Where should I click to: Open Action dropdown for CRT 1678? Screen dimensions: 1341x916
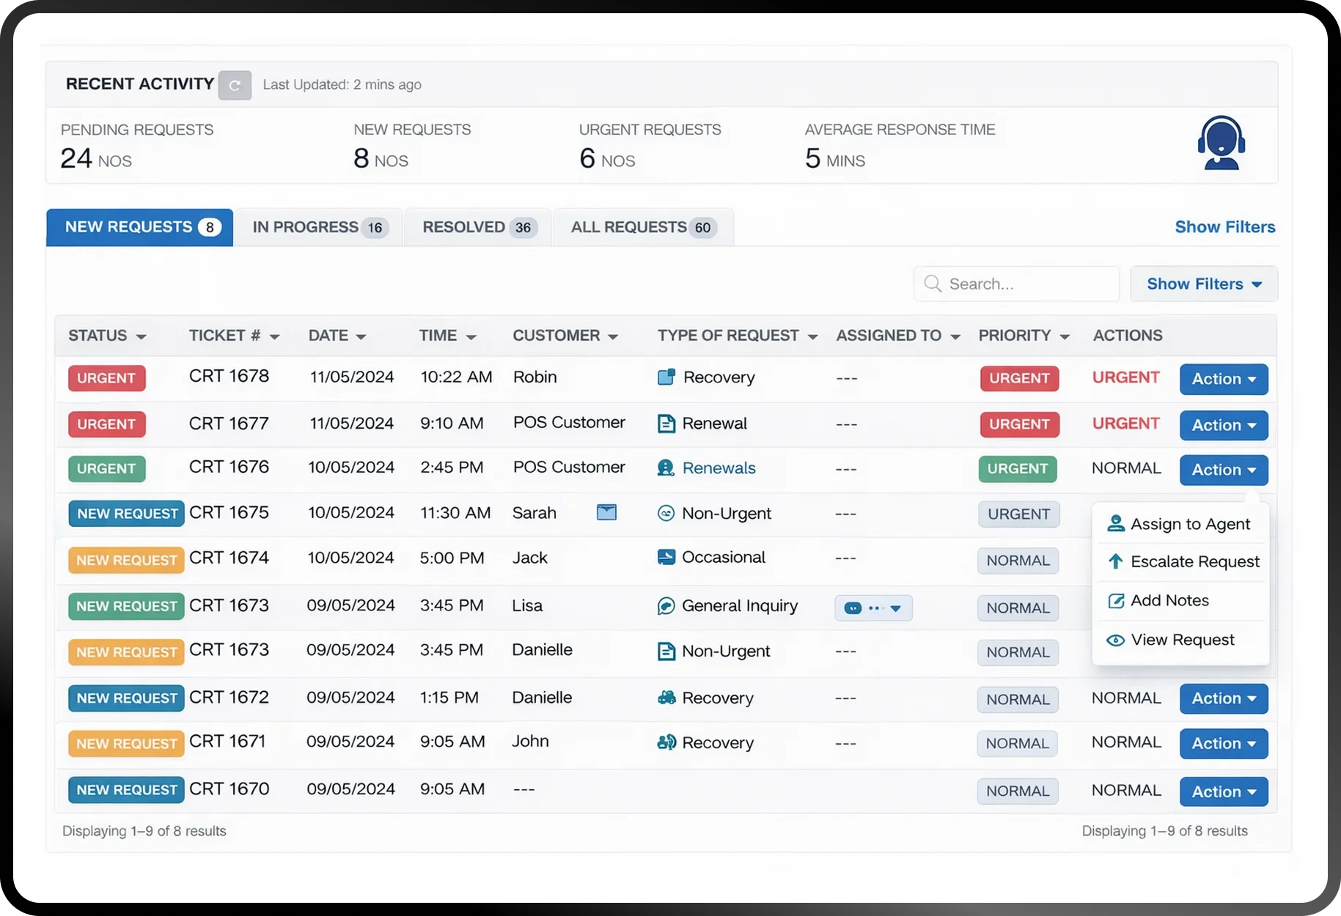click(1224, 379)
